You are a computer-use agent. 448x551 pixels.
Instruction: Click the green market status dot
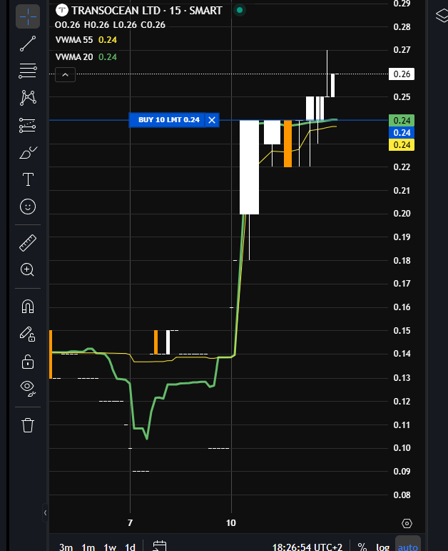[x=240, y=10]
